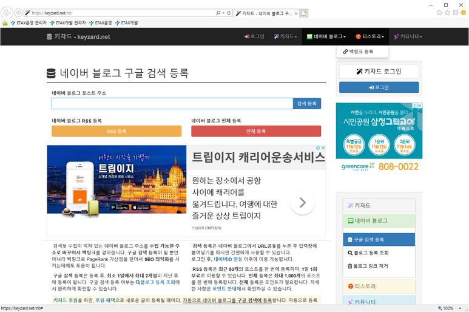Click the orange RSS 등록 button
This screenshot has height=312, width=469.
(x=116, y=131)
